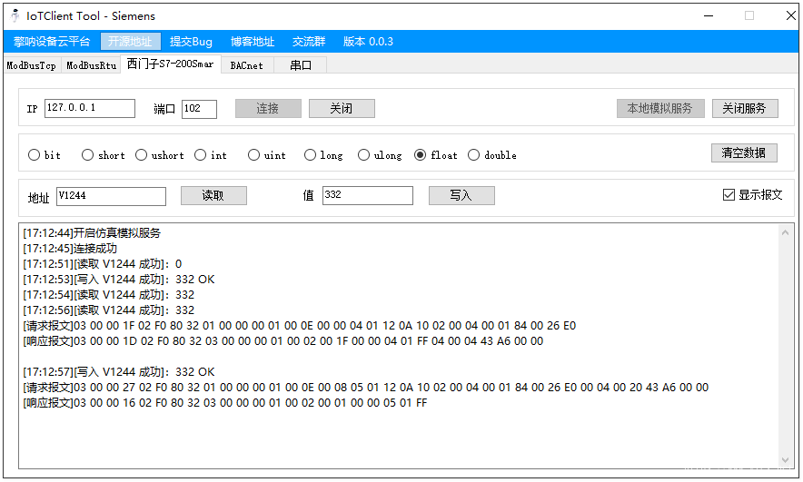Click the 连接 connect button
803x482 pixels.
268,109
